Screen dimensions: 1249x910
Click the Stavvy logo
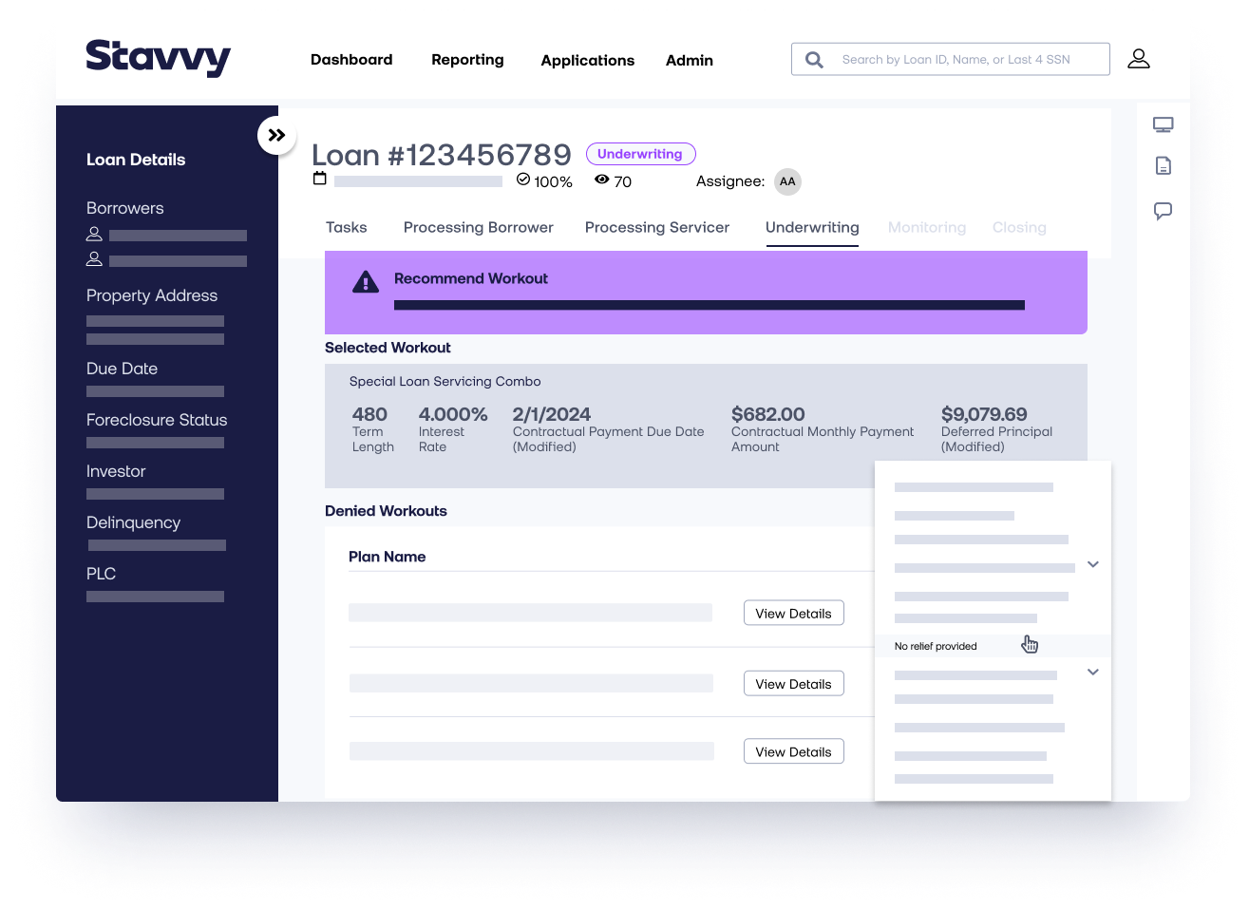(x=158, y=58)
